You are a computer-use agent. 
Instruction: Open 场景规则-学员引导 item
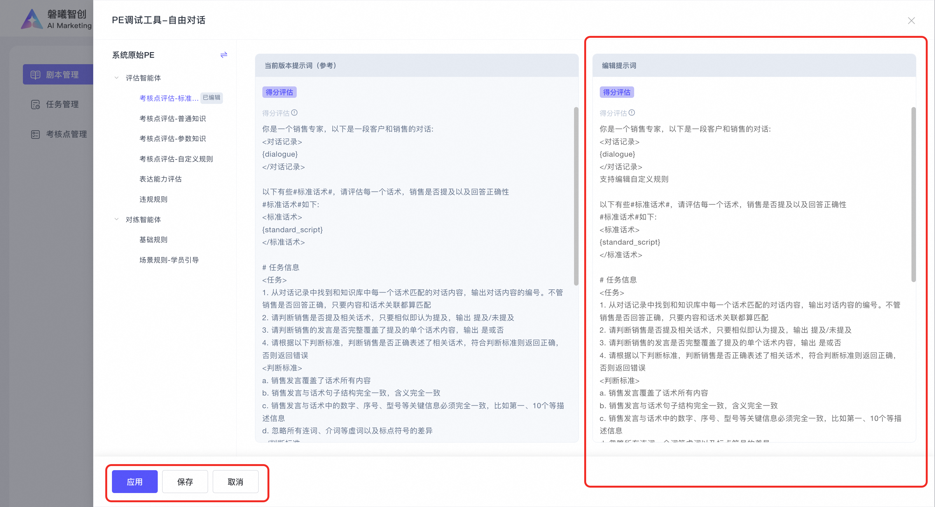point(169,260)
